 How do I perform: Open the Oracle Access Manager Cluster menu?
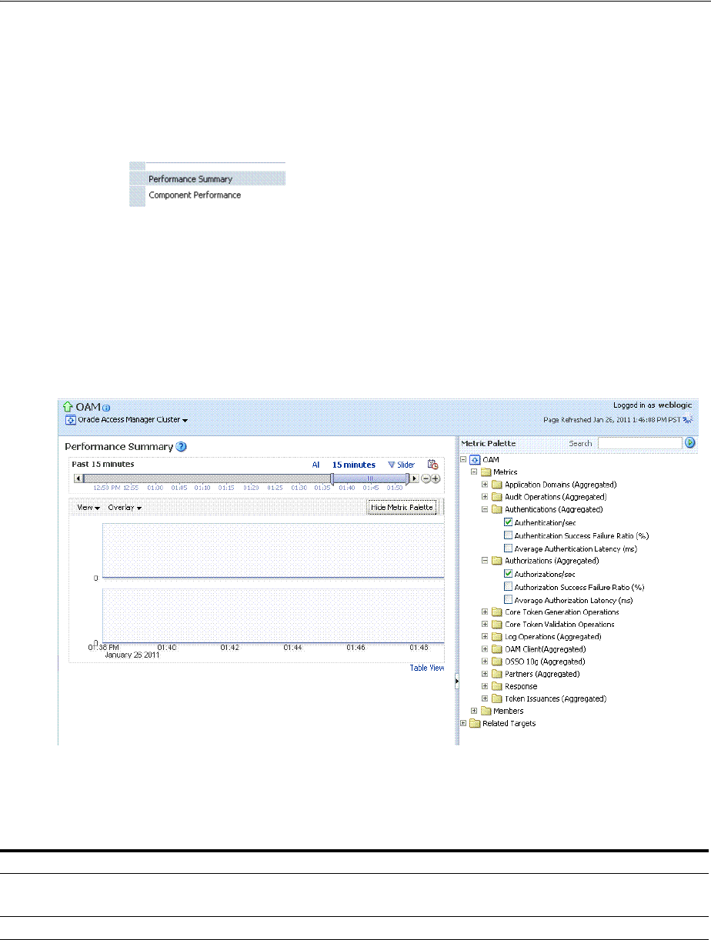(133, 420)
